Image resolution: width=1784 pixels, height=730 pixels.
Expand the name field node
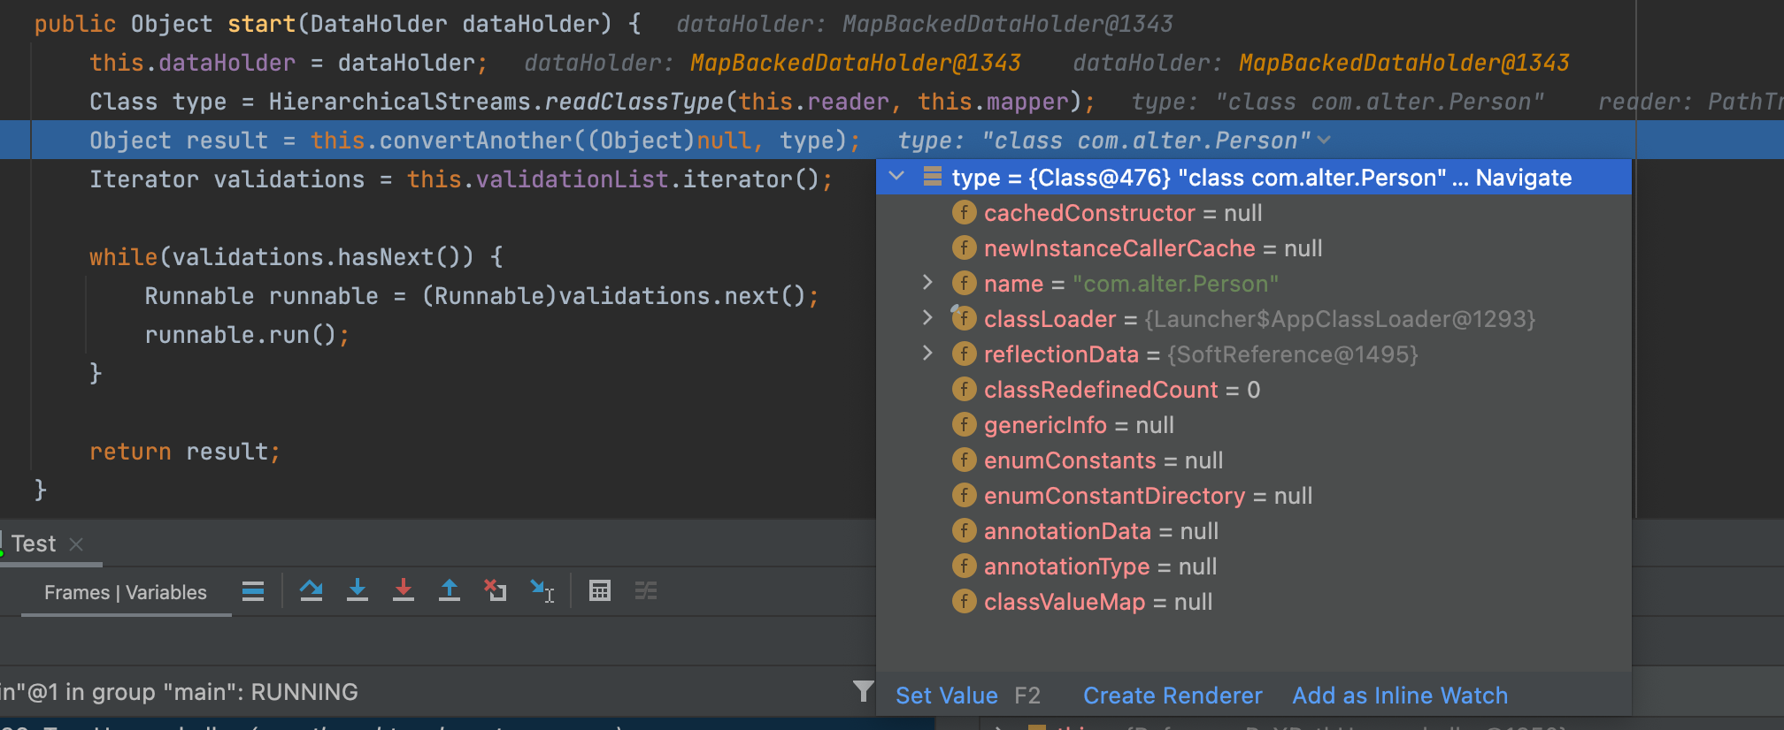pos(927,283)
